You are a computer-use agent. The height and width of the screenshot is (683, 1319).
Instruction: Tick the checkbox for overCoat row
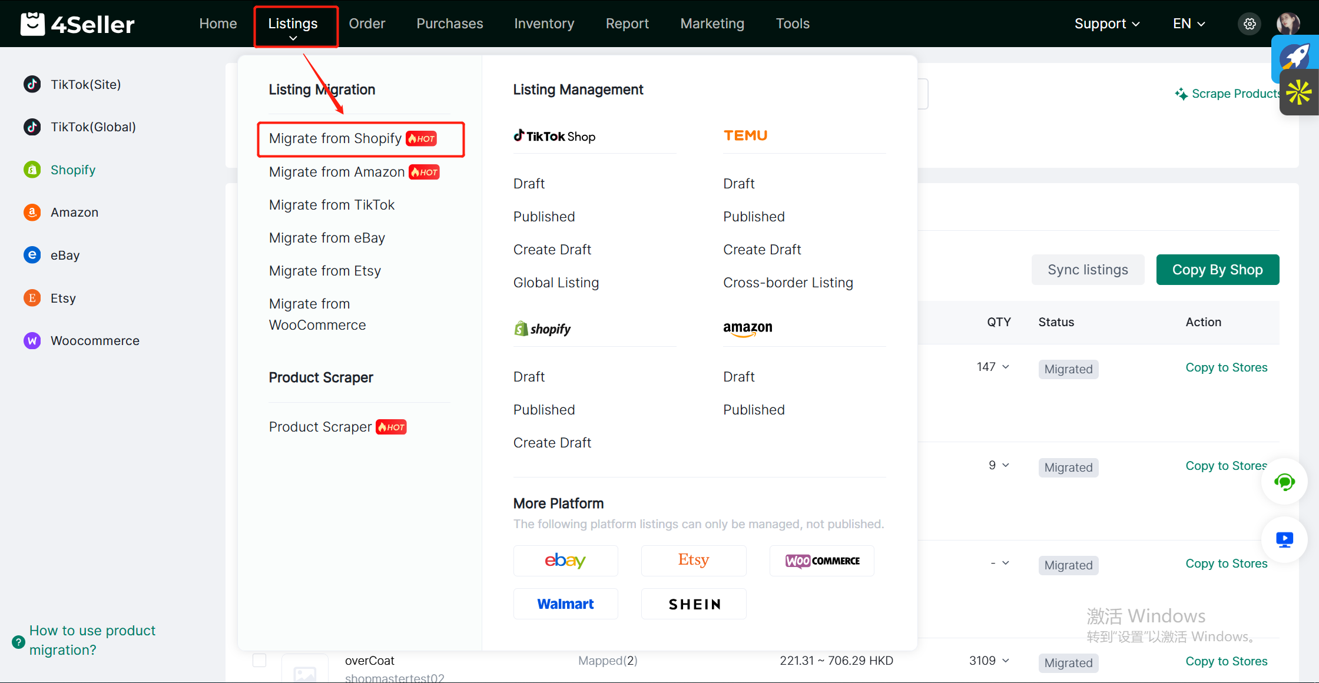(x=259, y=660)
